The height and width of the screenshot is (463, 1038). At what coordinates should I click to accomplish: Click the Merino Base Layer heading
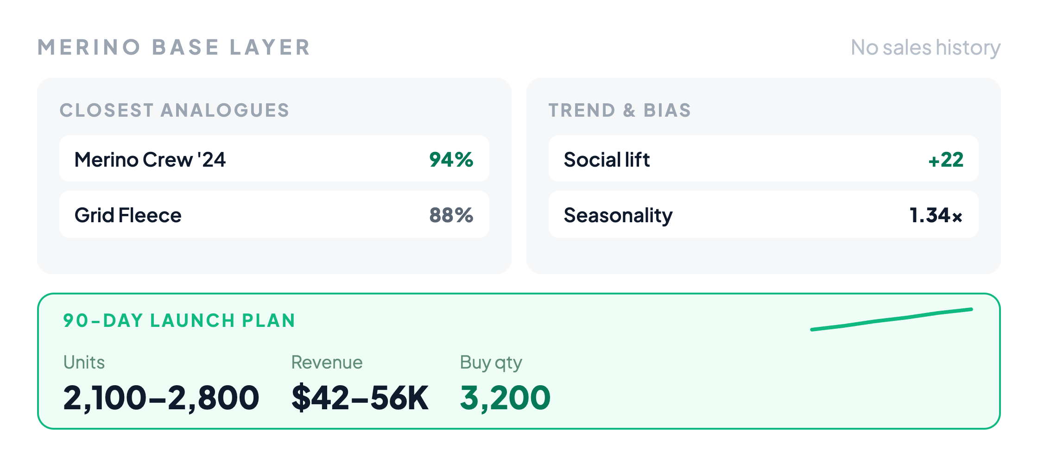point(174,47)
